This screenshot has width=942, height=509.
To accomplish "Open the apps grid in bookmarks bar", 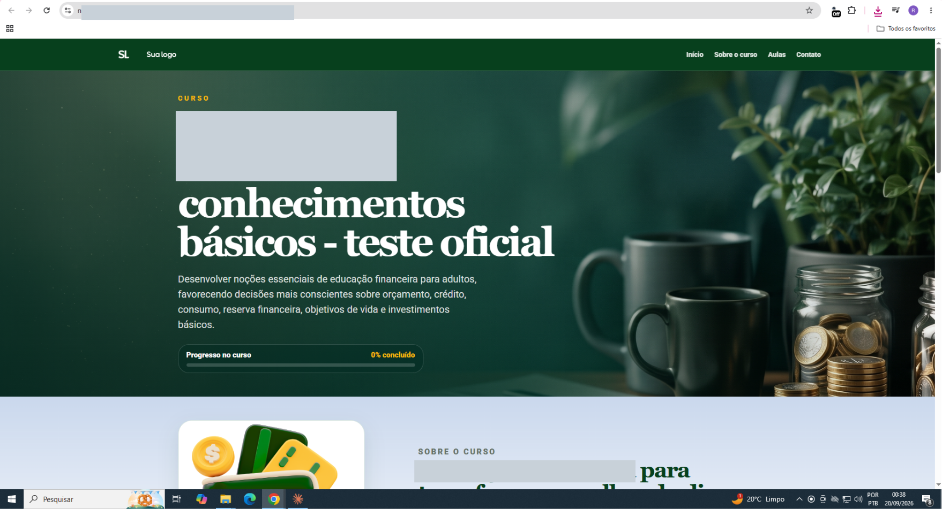I will click(10, 29).
